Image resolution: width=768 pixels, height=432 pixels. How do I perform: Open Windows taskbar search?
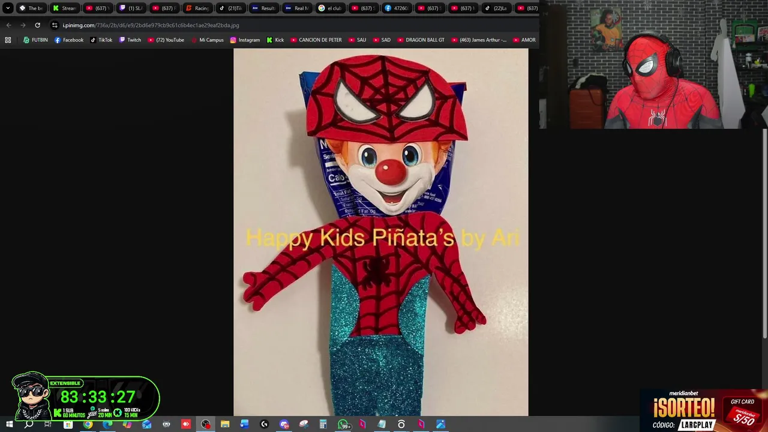click(29, 424)
